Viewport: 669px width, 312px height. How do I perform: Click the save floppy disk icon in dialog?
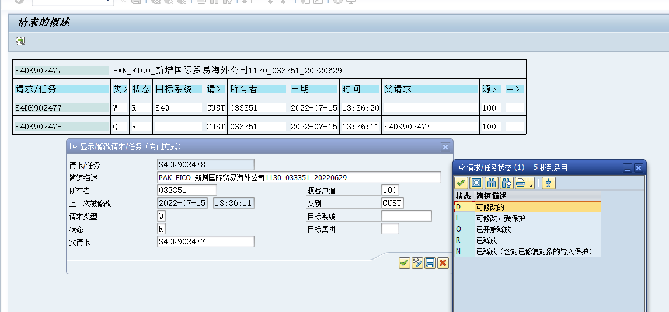coord(430,263)
